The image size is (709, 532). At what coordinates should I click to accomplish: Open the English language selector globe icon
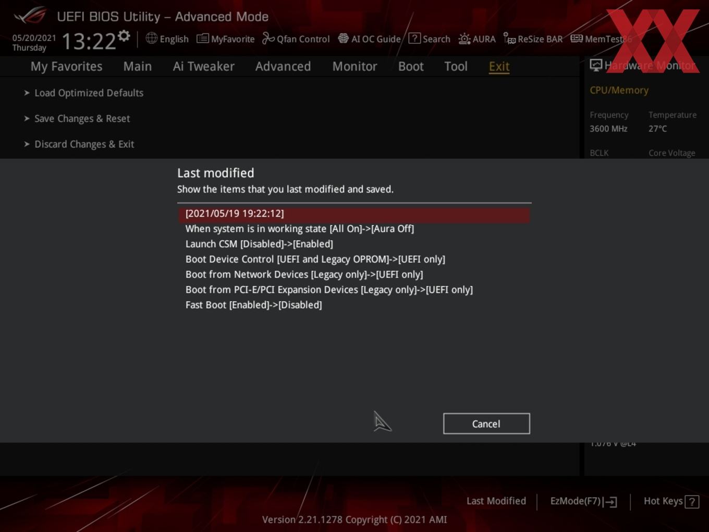click(x=151, y=38)
